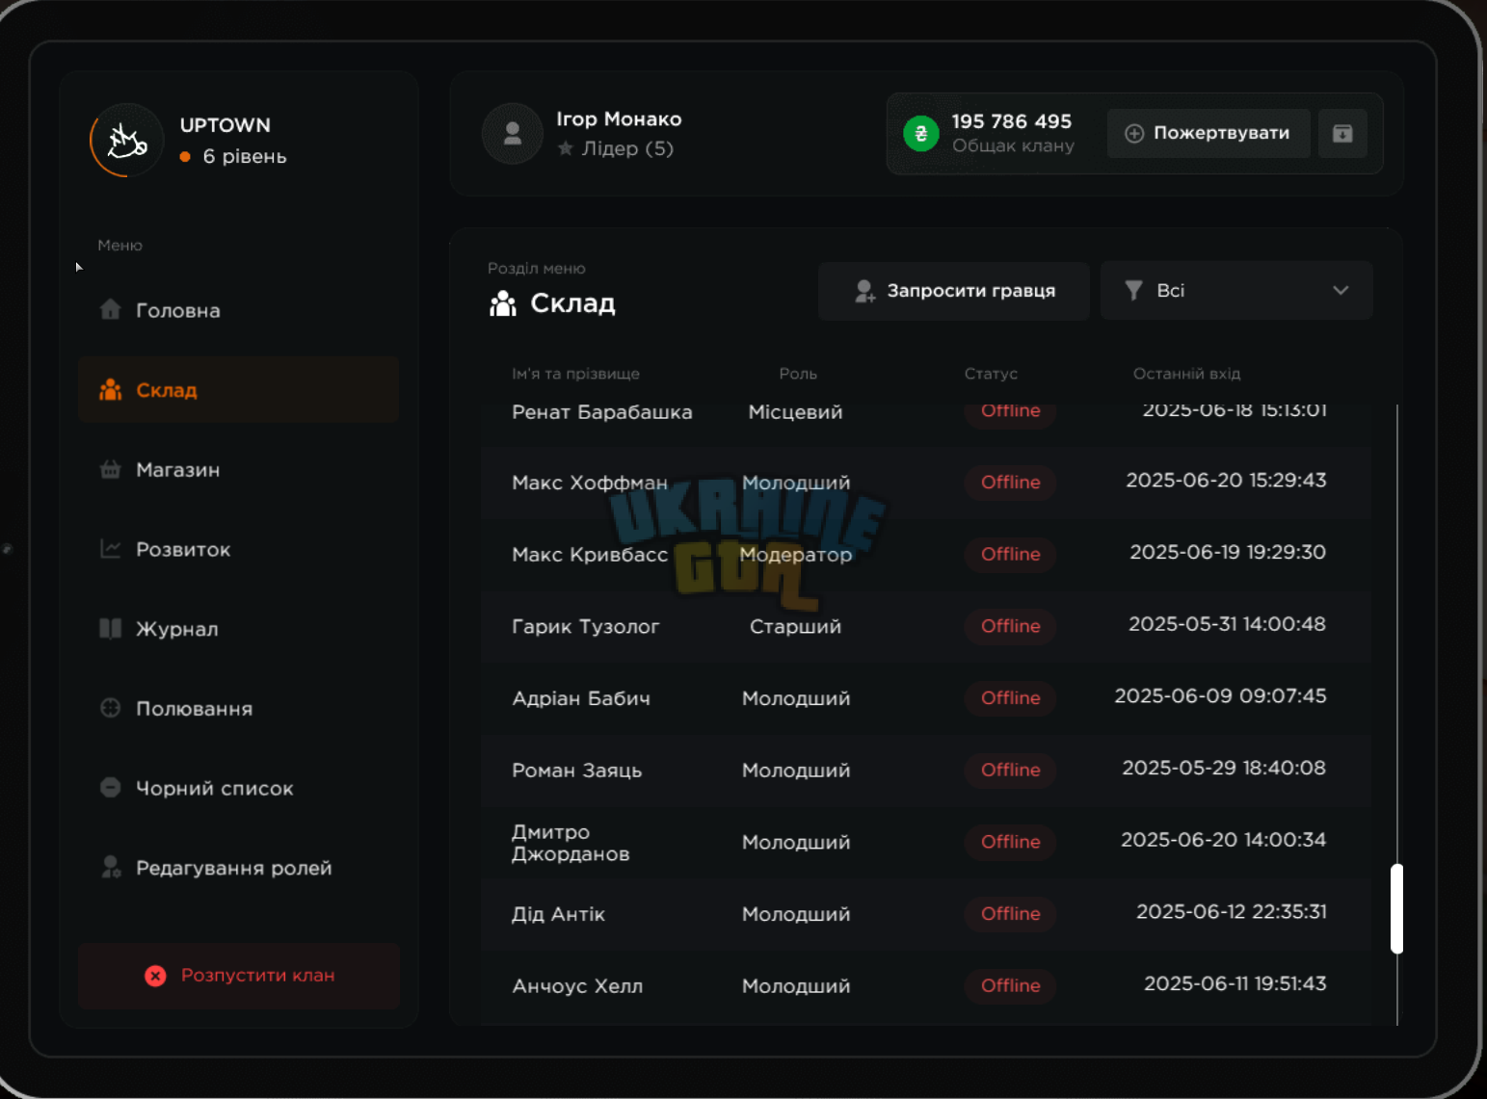Screen dimensions: 1487x1099
Task: Click the Останній вхід column header
Action: [1186, 374]
